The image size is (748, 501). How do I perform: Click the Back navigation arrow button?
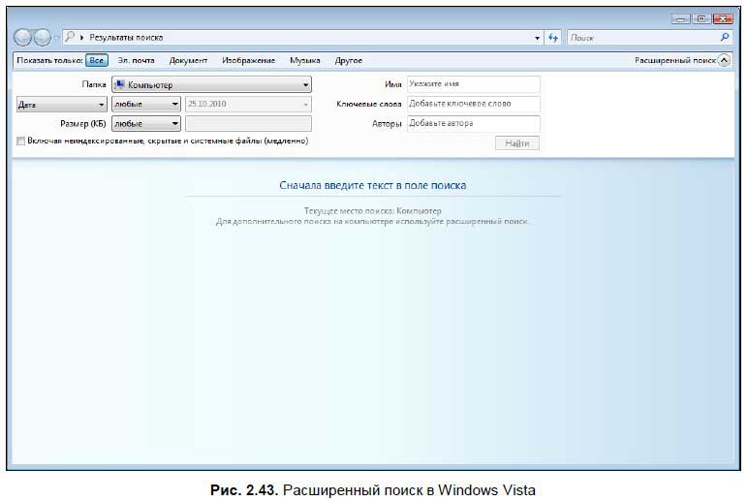pos(22,37)
